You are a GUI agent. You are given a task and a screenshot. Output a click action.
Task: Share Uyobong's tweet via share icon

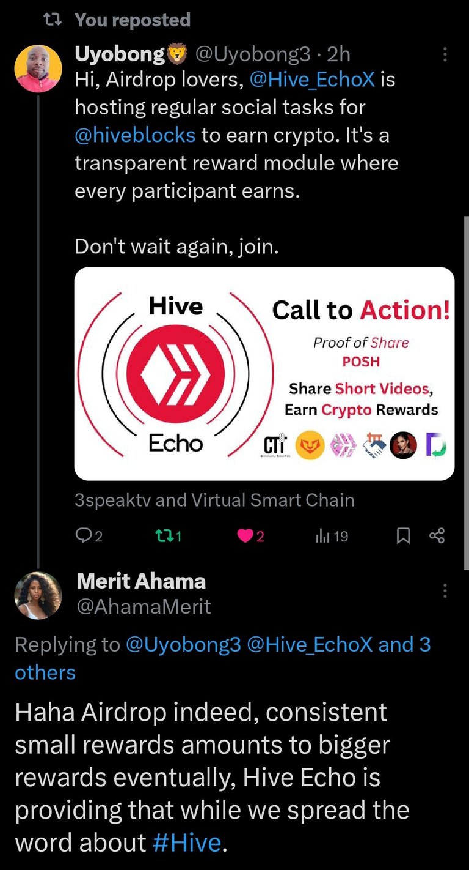point(437,537)
